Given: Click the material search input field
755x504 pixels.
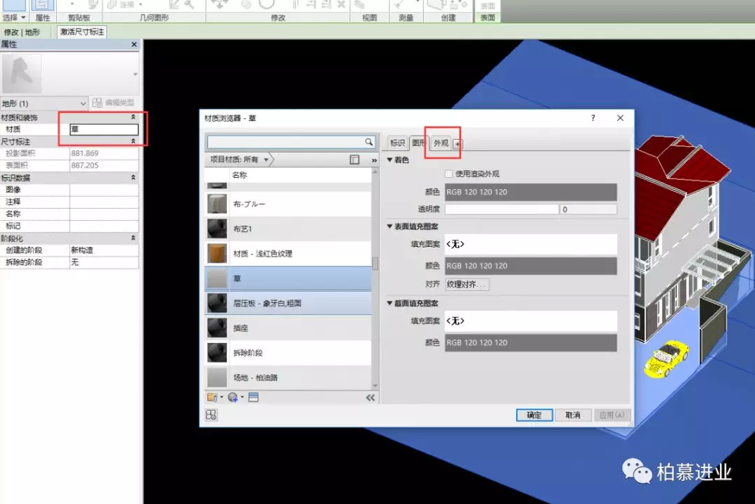Looking at the screenshot, I should tap(286, 141).
